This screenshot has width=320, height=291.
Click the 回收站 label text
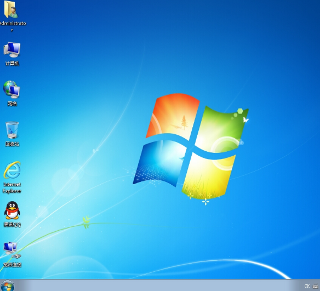(x=12, y=144)
